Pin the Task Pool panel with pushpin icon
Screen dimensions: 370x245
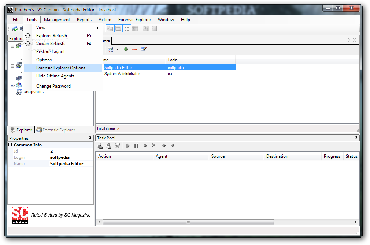356,138
